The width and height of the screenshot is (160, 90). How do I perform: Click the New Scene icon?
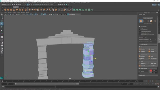tap(12, 4)
